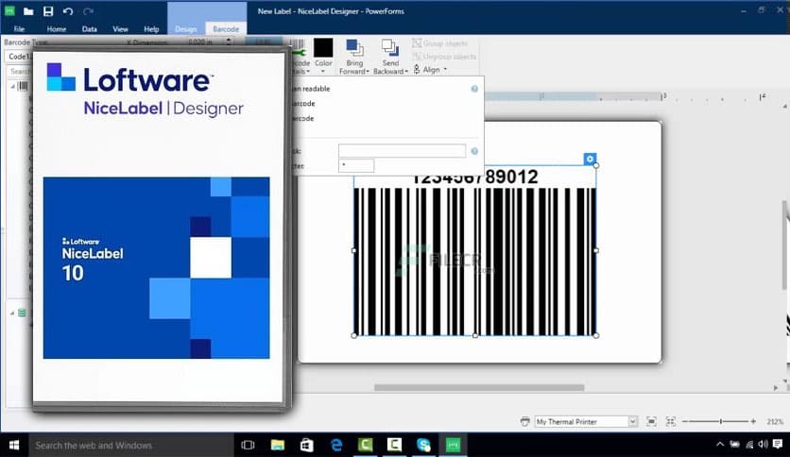Show hidden system tray icons
The image size is (790, 457).
click(719, 445)
